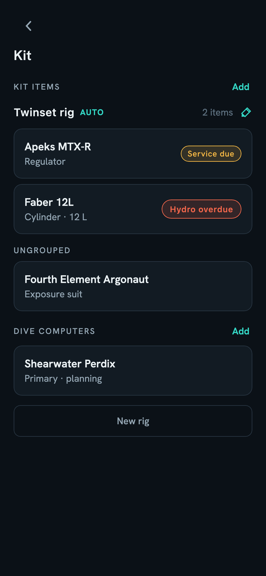Viewport: 266px width, 576px height.
Task: Tap the Kit page title
Action: point(23,55)
